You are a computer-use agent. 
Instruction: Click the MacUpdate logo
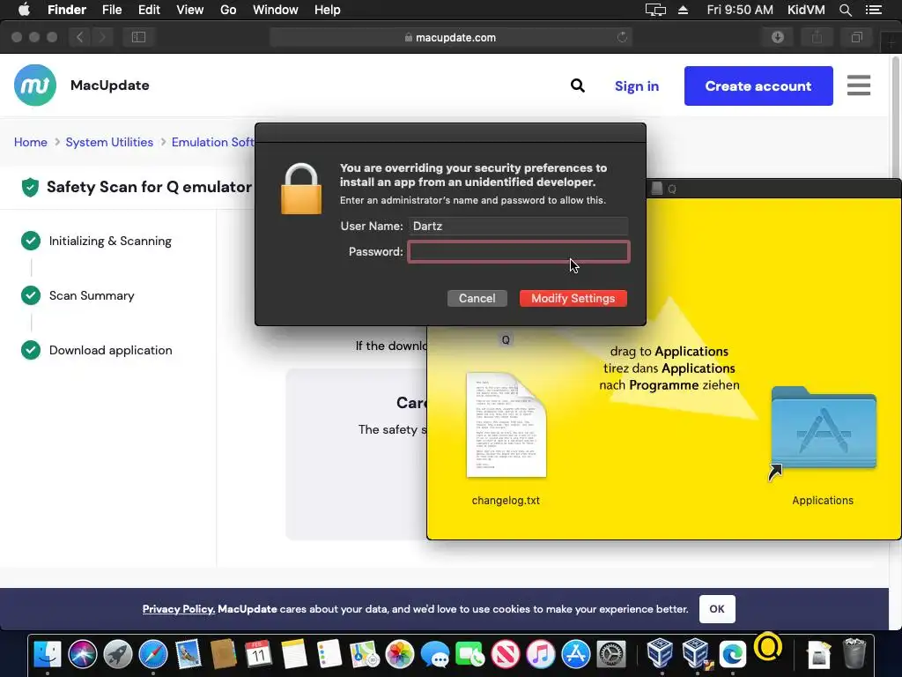(35, 86)
